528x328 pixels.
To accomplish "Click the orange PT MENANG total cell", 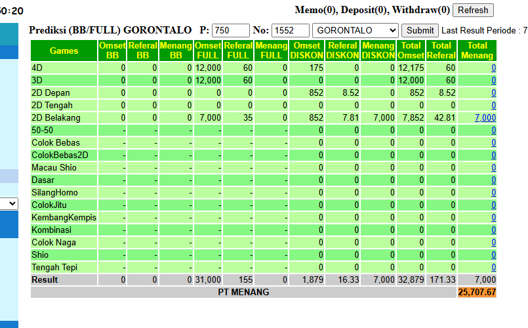I will tap(477, 292).
